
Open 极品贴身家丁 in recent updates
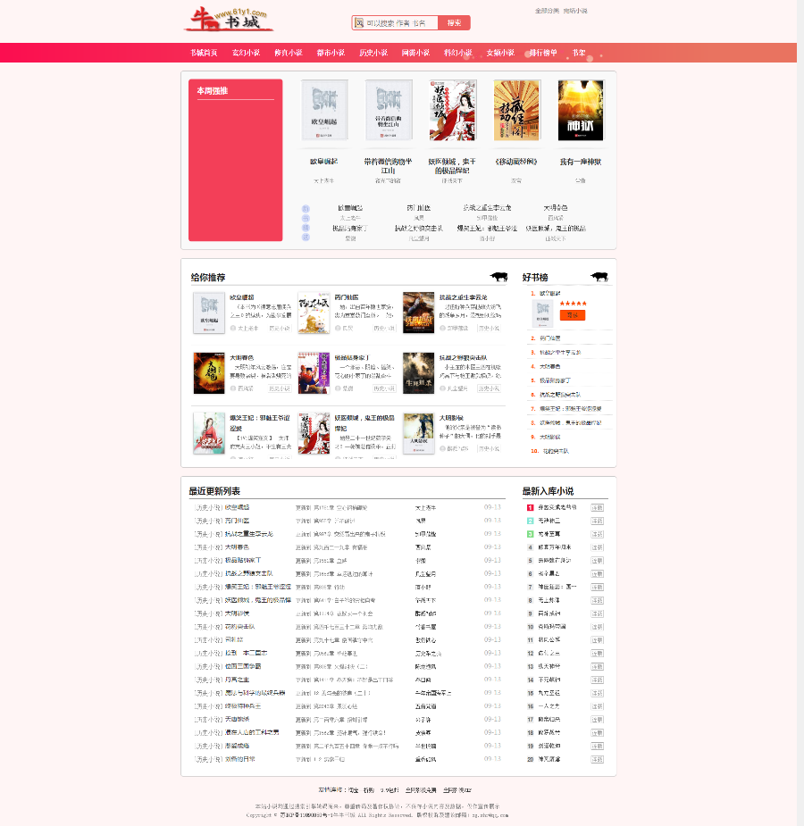click(x=243, y=560)
